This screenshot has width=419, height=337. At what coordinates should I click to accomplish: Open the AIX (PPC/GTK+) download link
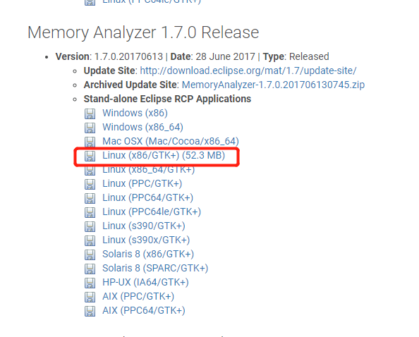pos(138,297)
